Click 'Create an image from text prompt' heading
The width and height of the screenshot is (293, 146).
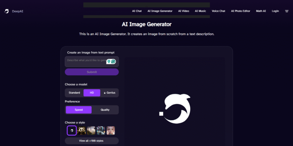click(x=91, y=53)
